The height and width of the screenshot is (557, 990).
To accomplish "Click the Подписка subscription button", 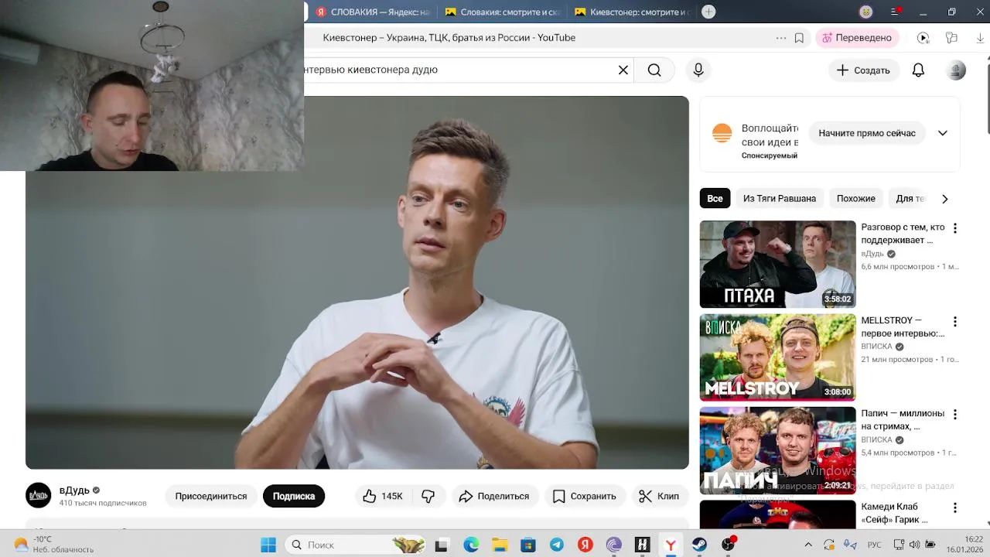I will 294,496.
